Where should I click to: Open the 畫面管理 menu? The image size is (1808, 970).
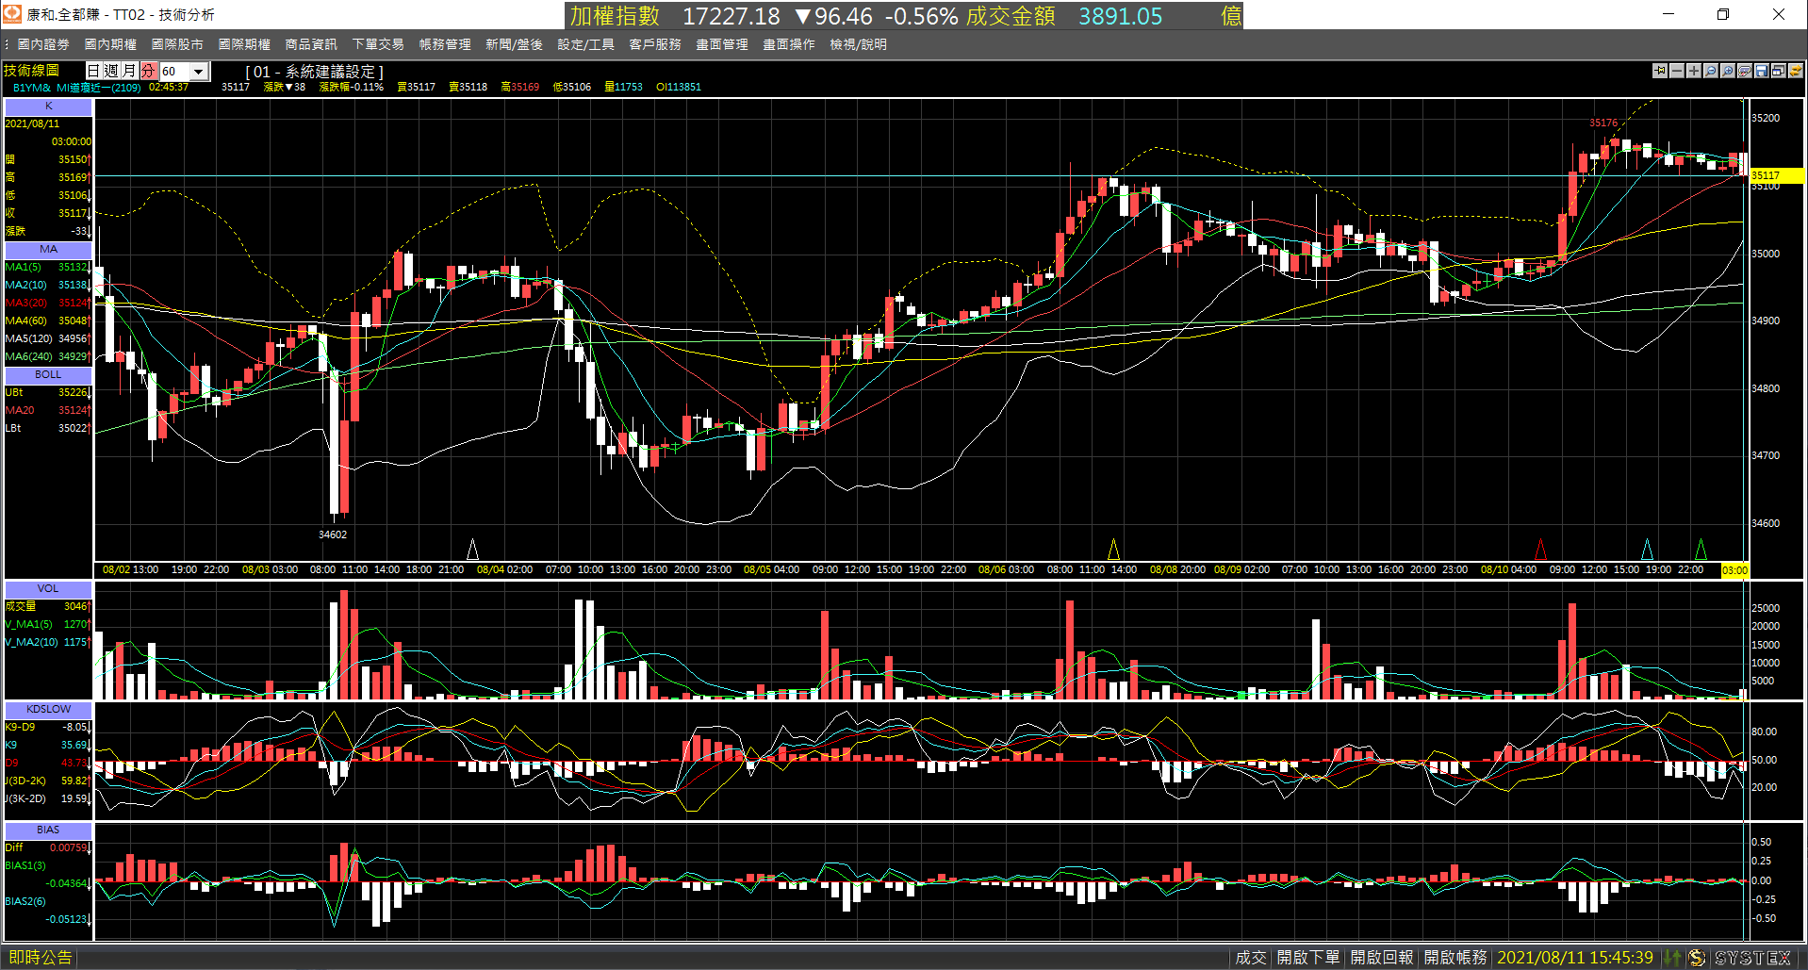coord(722,44)
